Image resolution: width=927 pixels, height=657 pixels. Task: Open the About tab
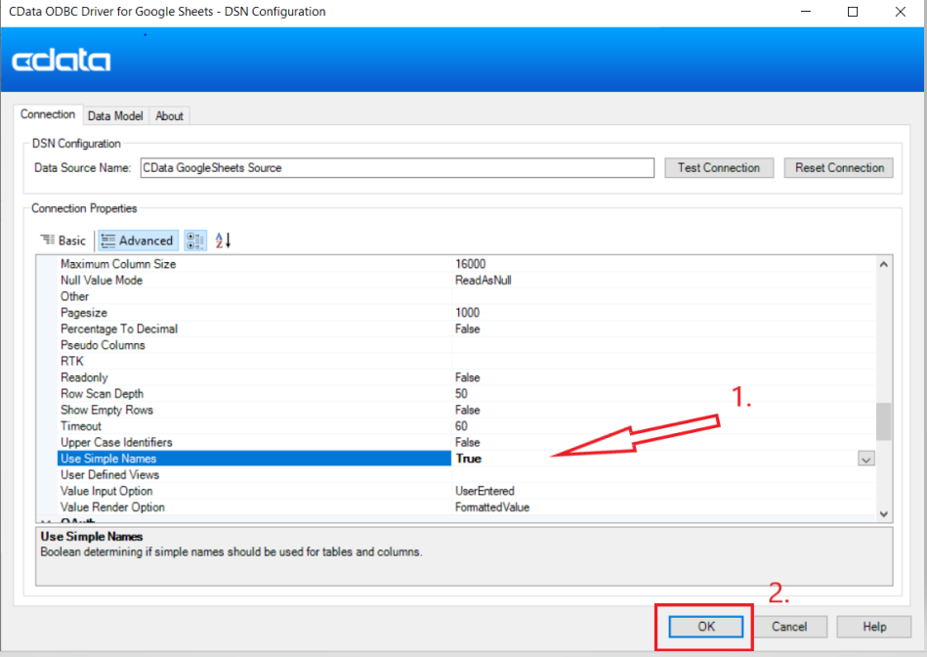(x=169, y=116)
